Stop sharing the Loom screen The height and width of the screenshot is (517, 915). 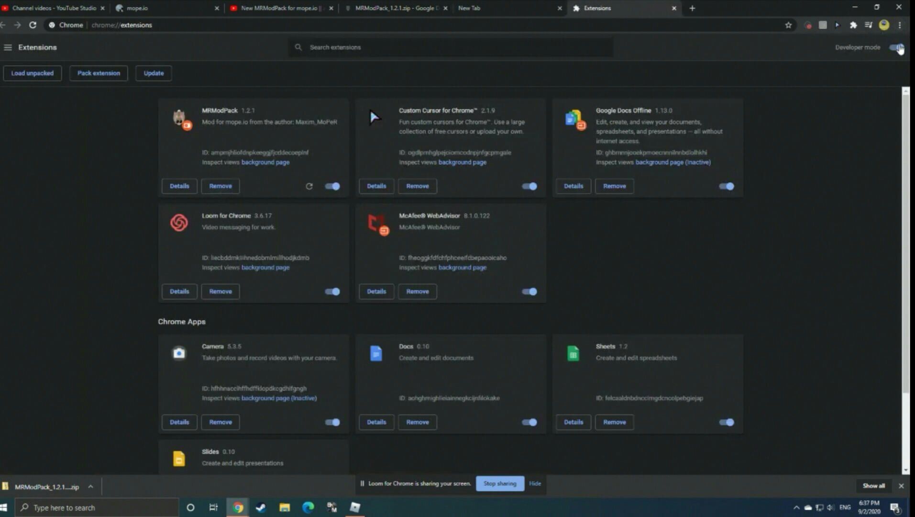(500, 483)
